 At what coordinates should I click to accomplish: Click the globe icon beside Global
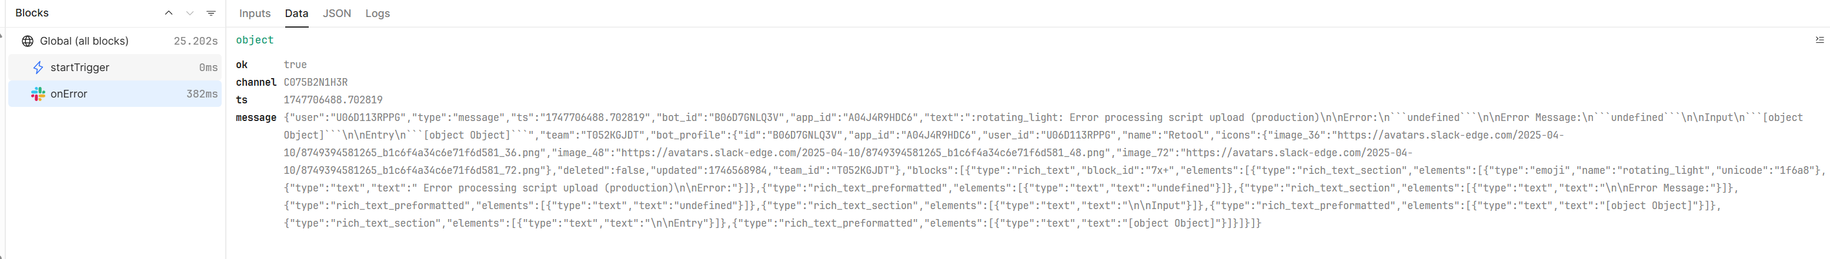point(28,41)
